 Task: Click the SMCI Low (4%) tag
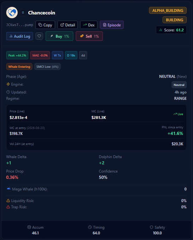(x=47, y=67)
